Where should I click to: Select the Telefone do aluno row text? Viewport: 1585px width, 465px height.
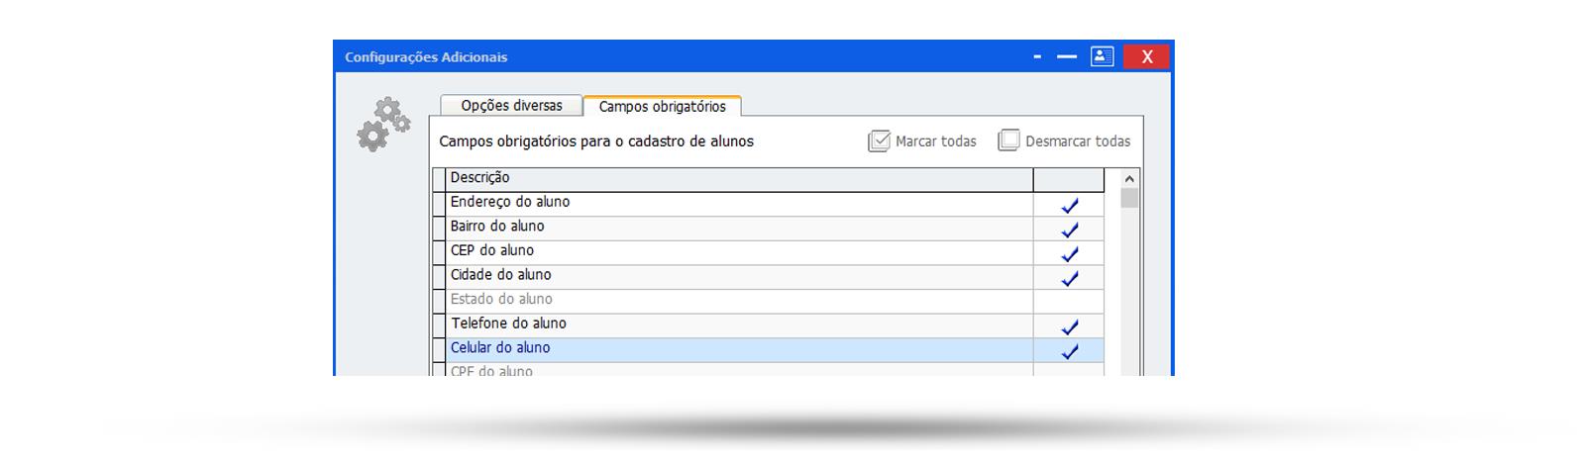509,324
